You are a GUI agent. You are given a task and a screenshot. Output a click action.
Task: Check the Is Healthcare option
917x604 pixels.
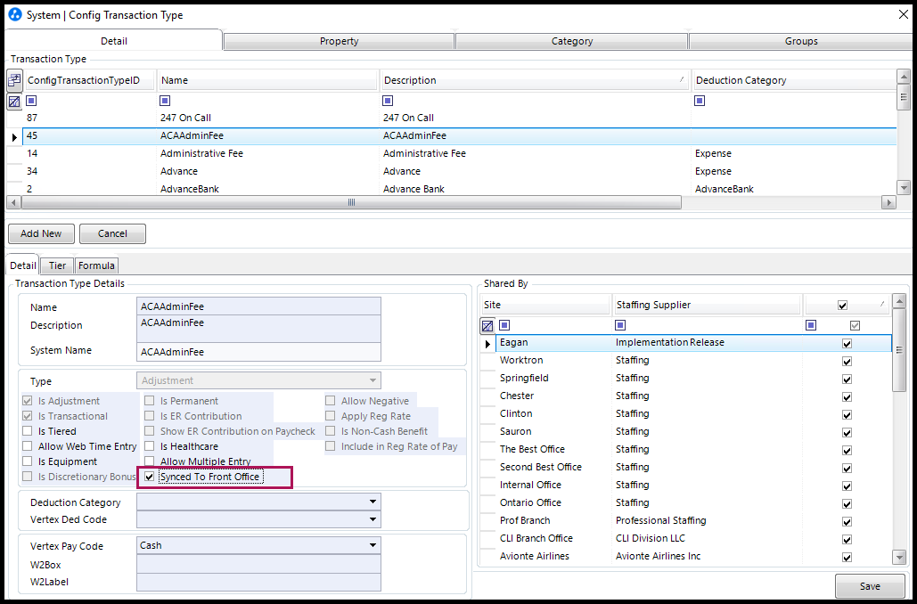click(150, 446)
